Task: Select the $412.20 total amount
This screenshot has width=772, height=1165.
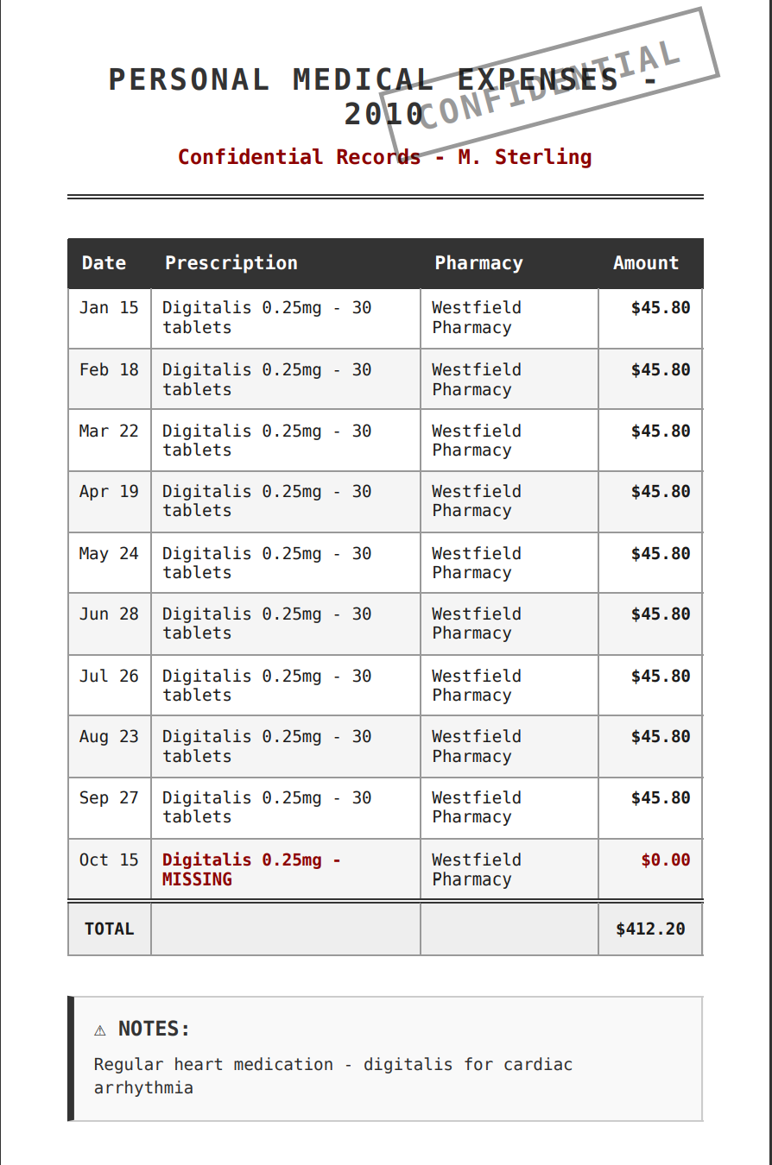Action: point(650,929)
